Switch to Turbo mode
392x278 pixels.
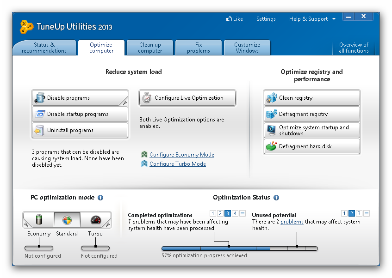point(96,220)
